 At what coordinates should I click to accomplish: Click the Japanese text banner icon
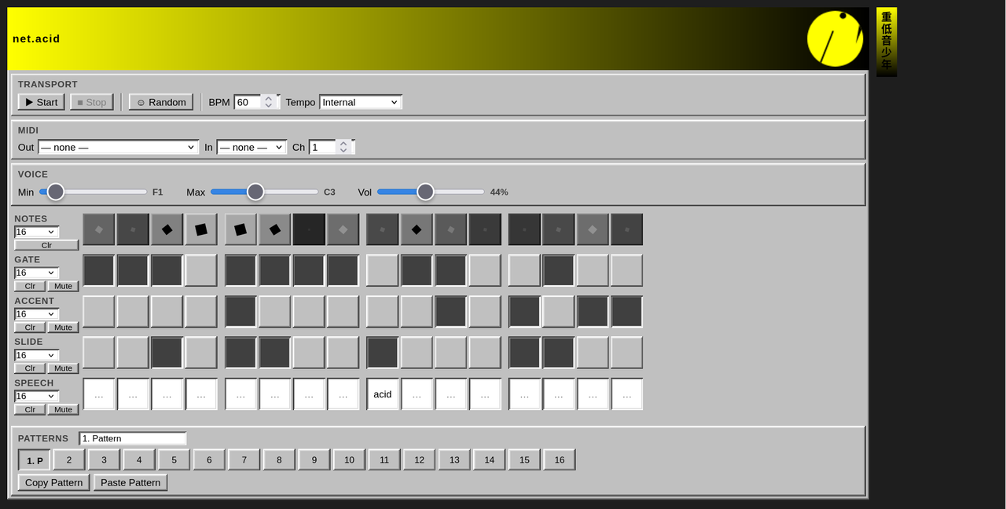click(887, 42)
